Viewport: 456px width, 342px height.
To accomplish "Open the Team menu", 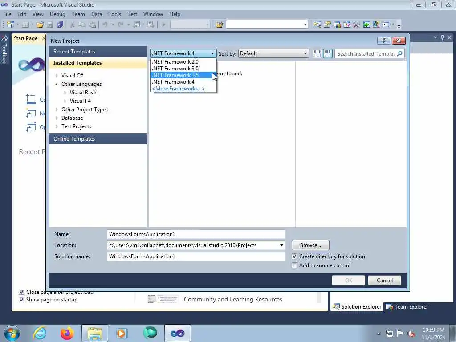I will [x=78, y=14].
